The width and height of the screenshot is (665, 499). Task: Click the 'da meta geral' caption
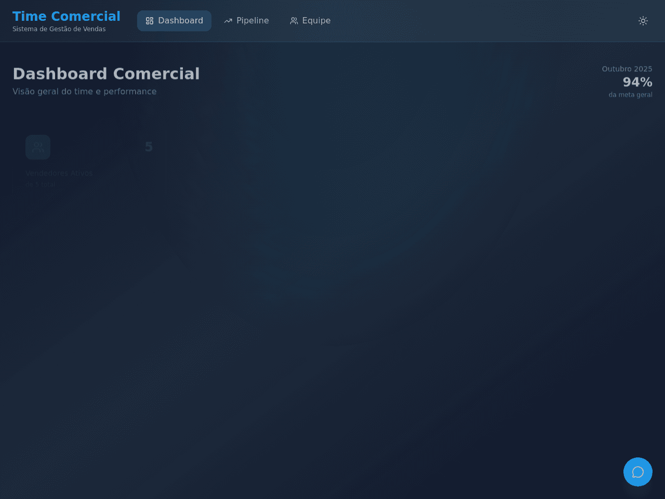pyautogui.click(x=630, y=95)
